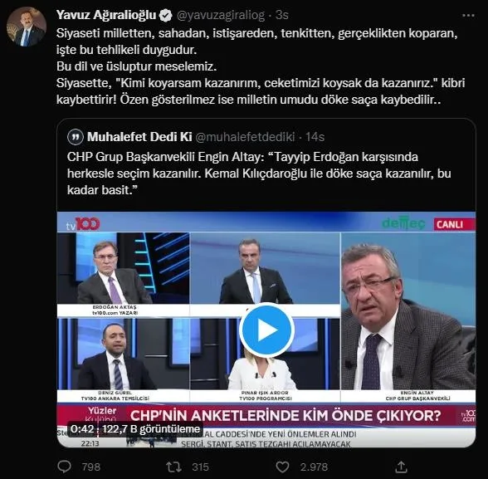
Task: Like the tweet with the heart icon
Action: click(x=282, y=467)
